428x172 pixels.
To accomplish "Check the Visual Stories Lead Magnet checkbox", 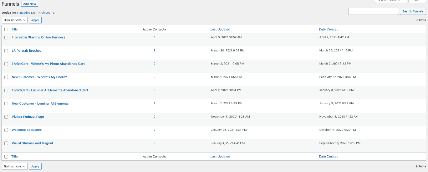I will (6, 143).
